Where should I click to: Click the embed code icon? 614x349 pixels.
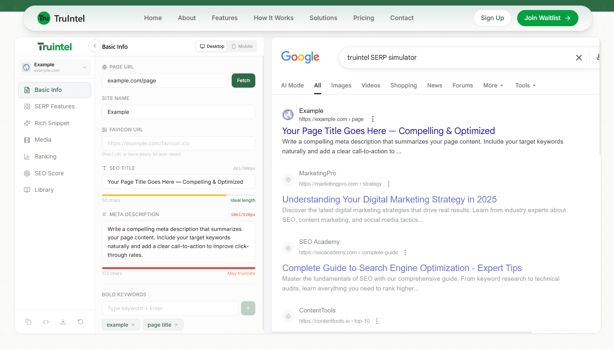[46, 322]
